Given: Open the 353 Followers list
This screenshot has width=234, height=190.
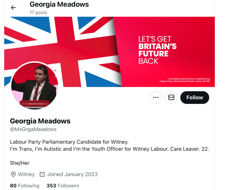Looking at the screenshot, I should click(x=63, y=186).
